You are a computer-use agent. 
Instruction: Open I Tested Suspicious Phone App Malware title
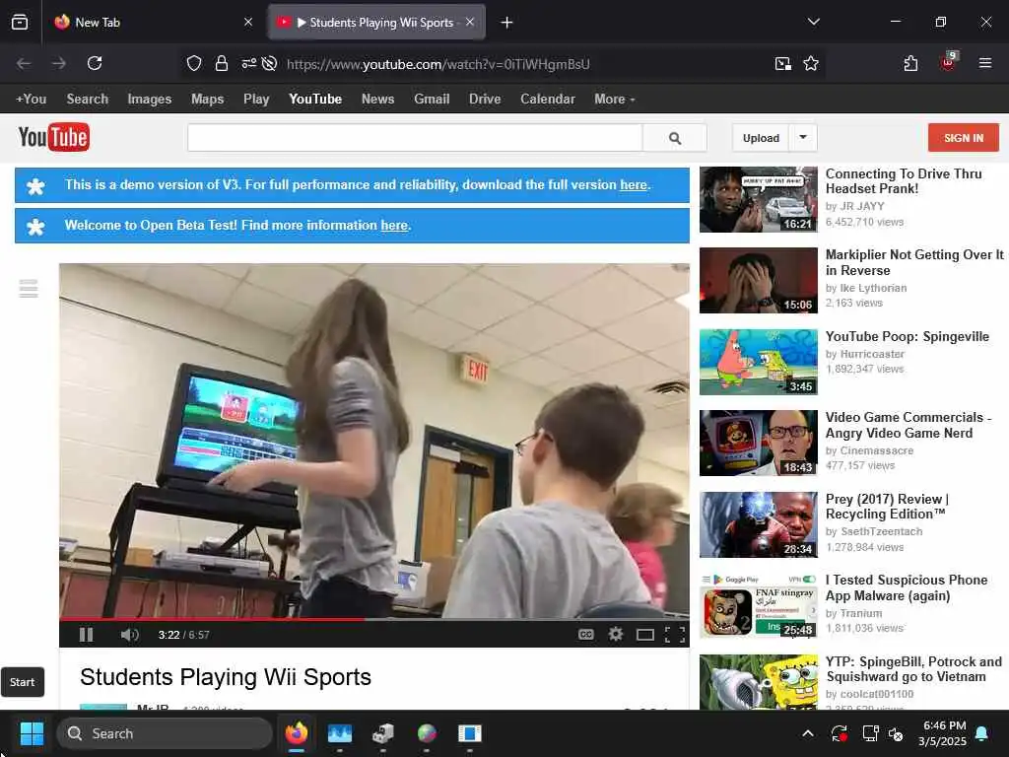[907, 587]
